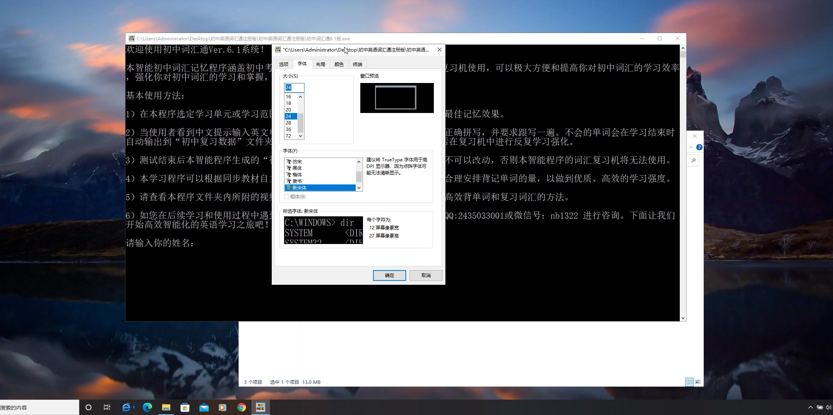Click font list scroll-down arrow
833x415 pixels.
(359, 188)
